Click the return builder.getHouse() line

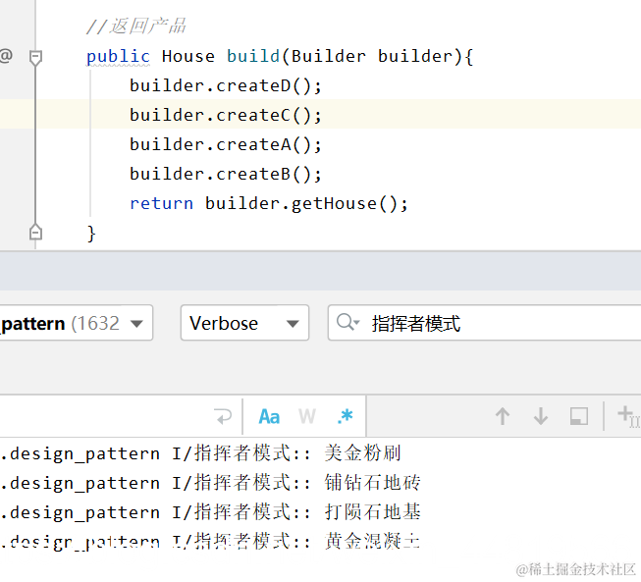pyautogui.click(x=269, y=203)
